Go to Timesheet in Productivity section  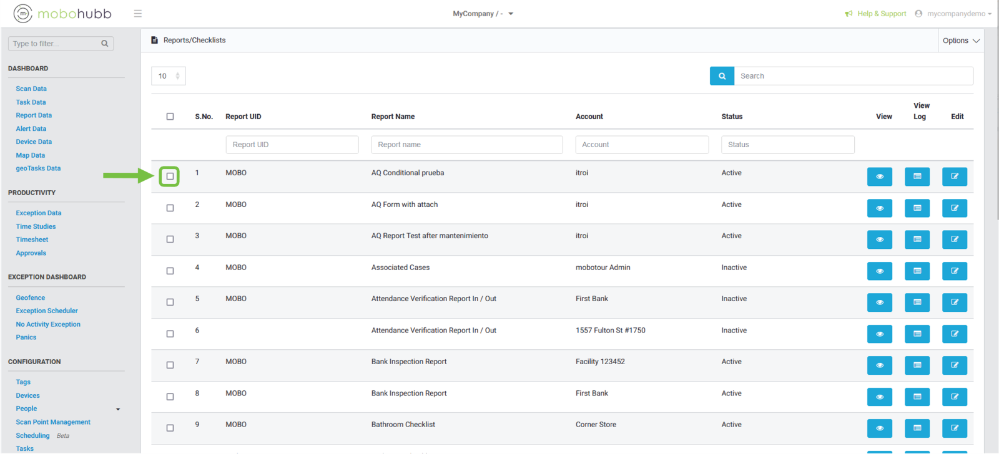tap(32, 240)
